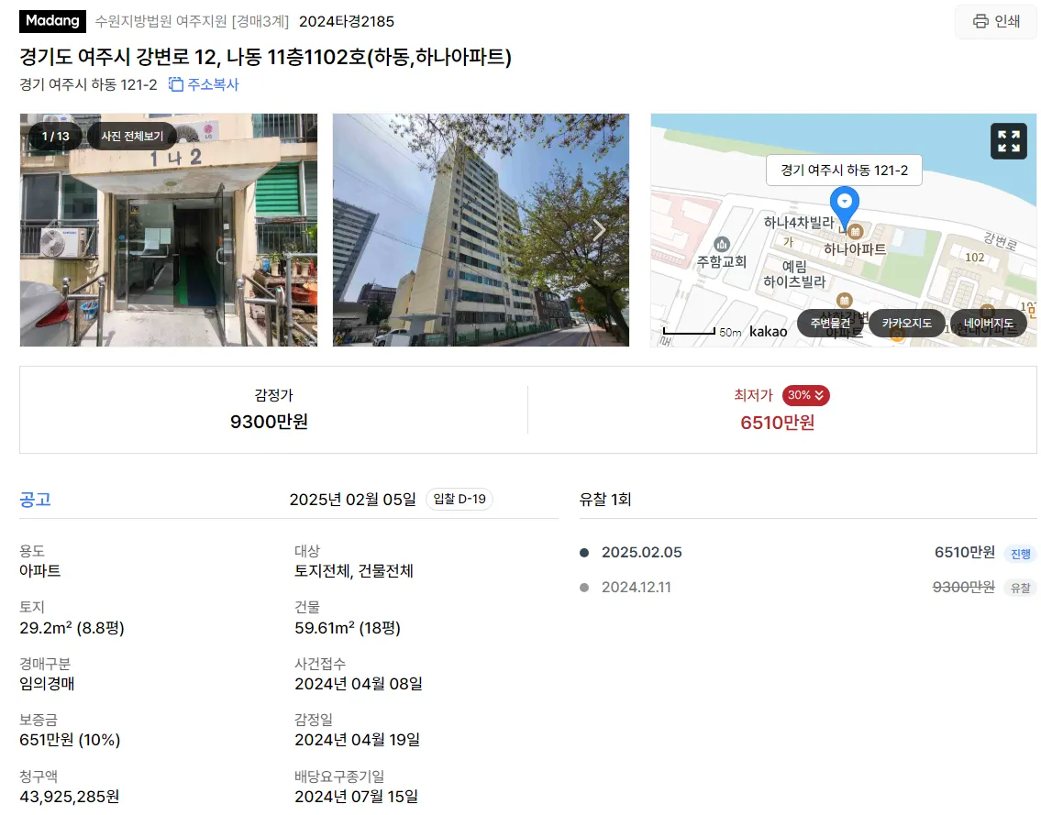1041x815 pixels.
Task: Click the printer icon for 인쇄
Action: pos(980,21)
